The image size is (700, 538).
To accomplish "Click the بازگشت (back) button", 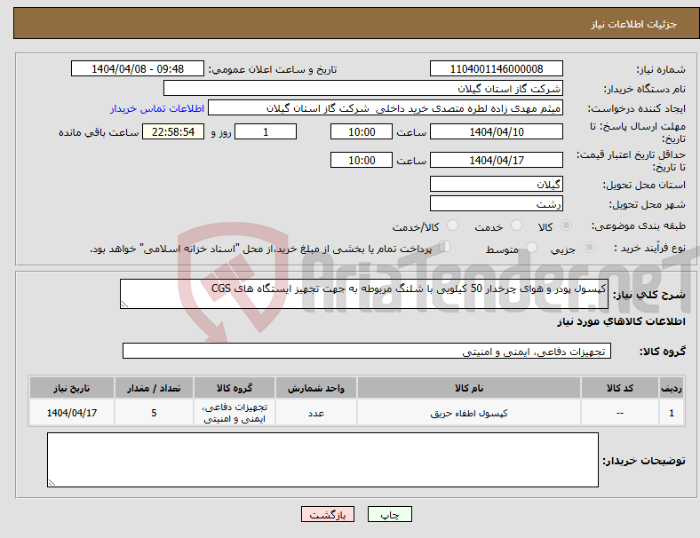I will (327, 514).
